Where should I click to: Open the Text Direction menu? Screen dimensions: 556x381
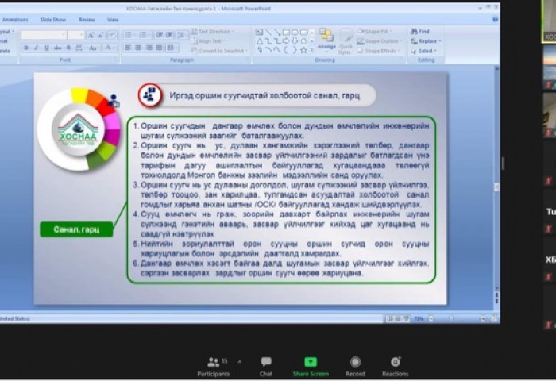pyautogui.click(x=213, y=32)
